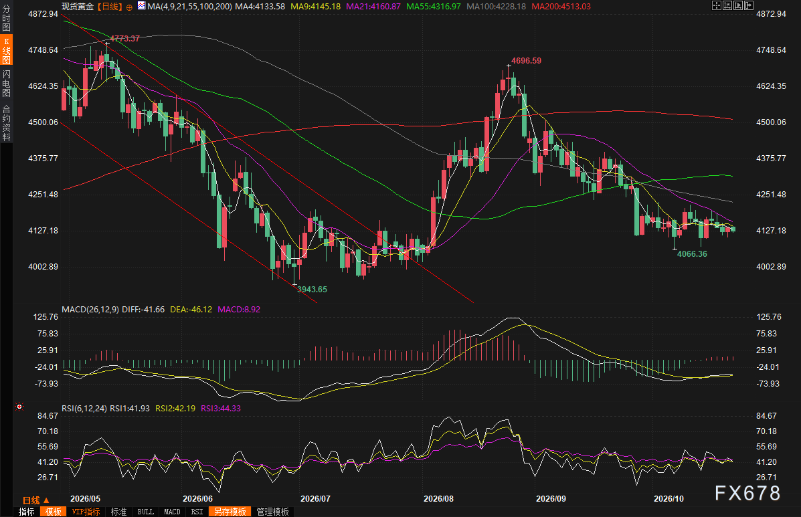Expand the 日线 period selector
The image size is (801, 517).
[x=35, y=500]
